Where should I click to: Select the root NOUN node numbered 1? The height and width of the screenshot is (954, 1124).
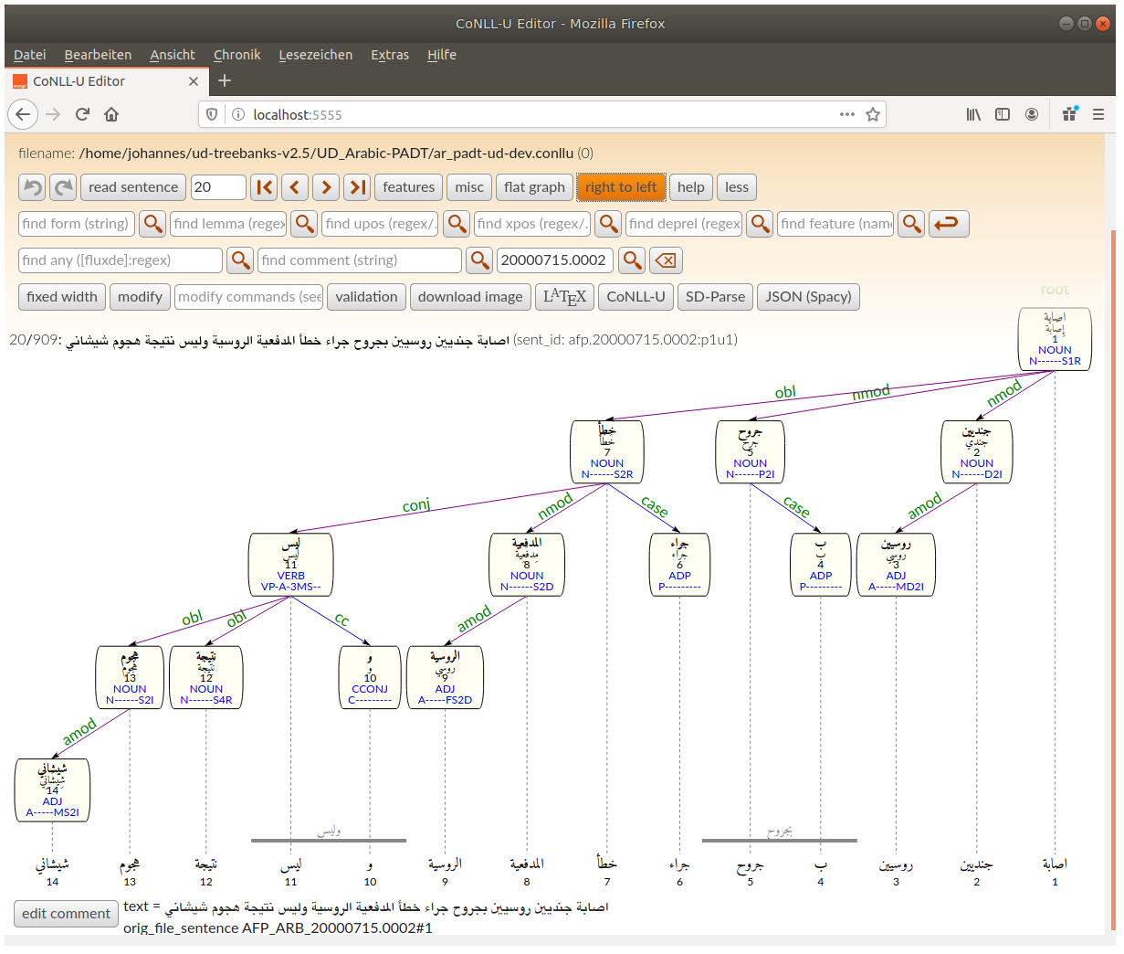[1055, 339]
